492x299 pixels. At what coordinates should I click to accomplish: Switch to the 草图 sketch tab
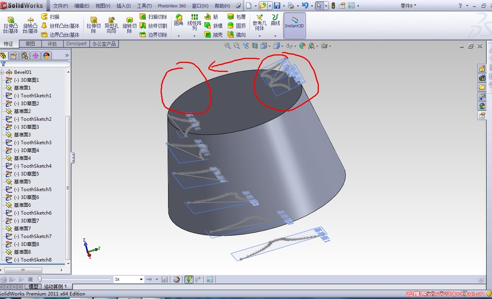(30, 44)
